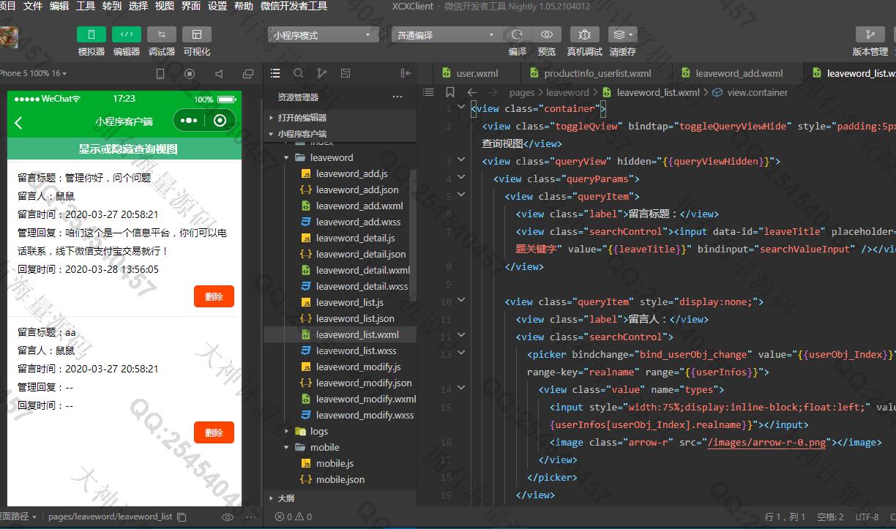Open 资源管理器 more options ellipsis
The height and width of the screenshot is (529, 896).
[x=397, y=97]
